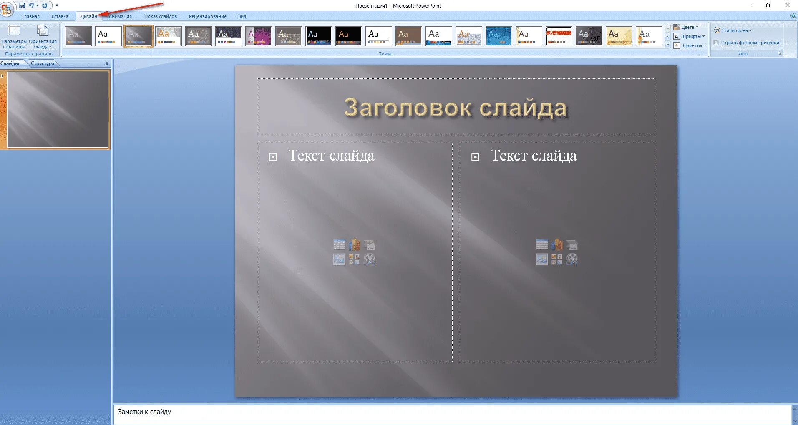
Task: Open the Вставка ribbon tab
Action: point(60,16)
